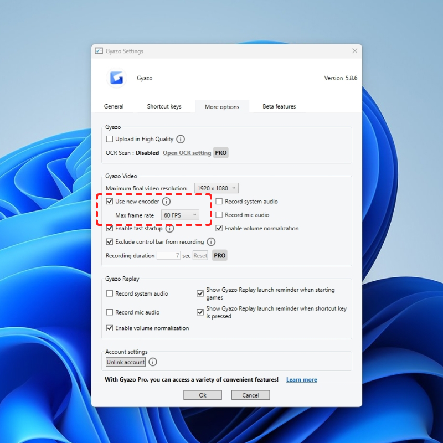Confirm settings with Ok button

[x=203, y=395]
